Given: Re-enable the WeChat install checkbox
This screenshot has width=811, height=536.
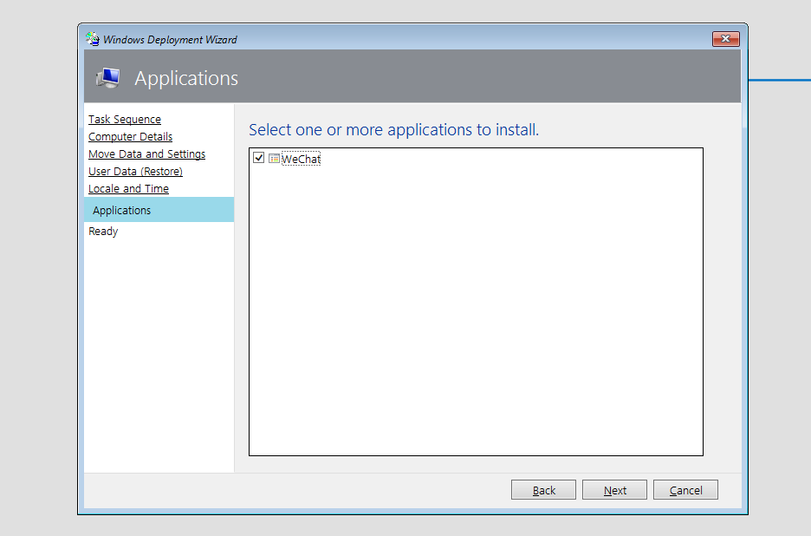Looking at the screenshot, I should click(258, 158).
